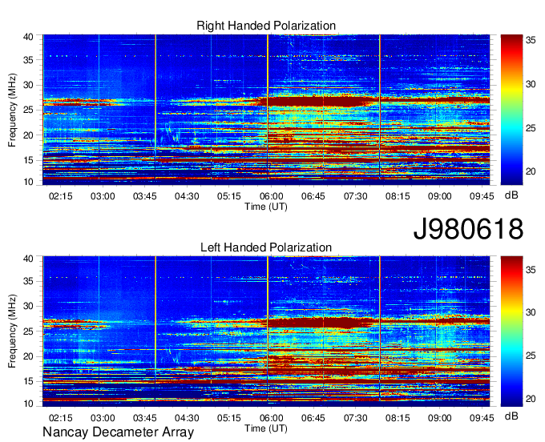545x442 pixels.
Task: Click the dB unit under Right Handed colorbar
Action: pyautogui.click(x=511, y=195)
